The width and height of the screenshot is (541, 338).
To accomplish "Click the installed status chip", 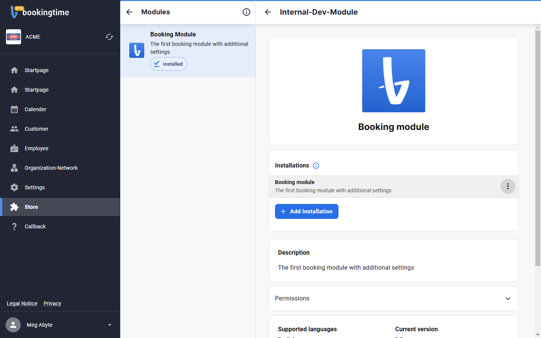I will [x=169, y=64].
